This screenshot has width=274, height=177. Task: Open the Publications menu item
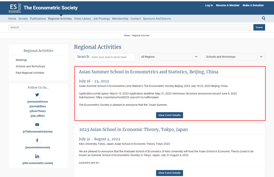[x=38, y=19]
